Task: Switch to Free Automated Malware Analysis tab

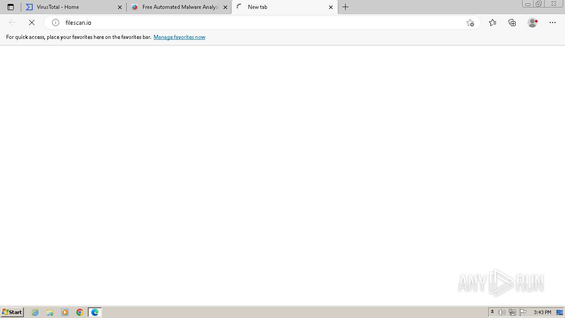Action: 179,7
